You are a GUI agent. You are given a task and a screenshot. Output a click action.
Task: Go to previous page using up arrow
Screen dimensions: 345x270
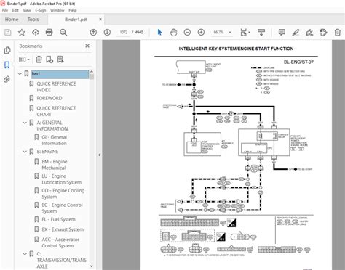(93, 32)
